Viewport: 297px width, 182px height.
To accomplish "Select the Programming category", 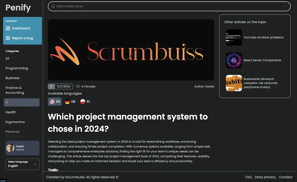I will point(17,68).
